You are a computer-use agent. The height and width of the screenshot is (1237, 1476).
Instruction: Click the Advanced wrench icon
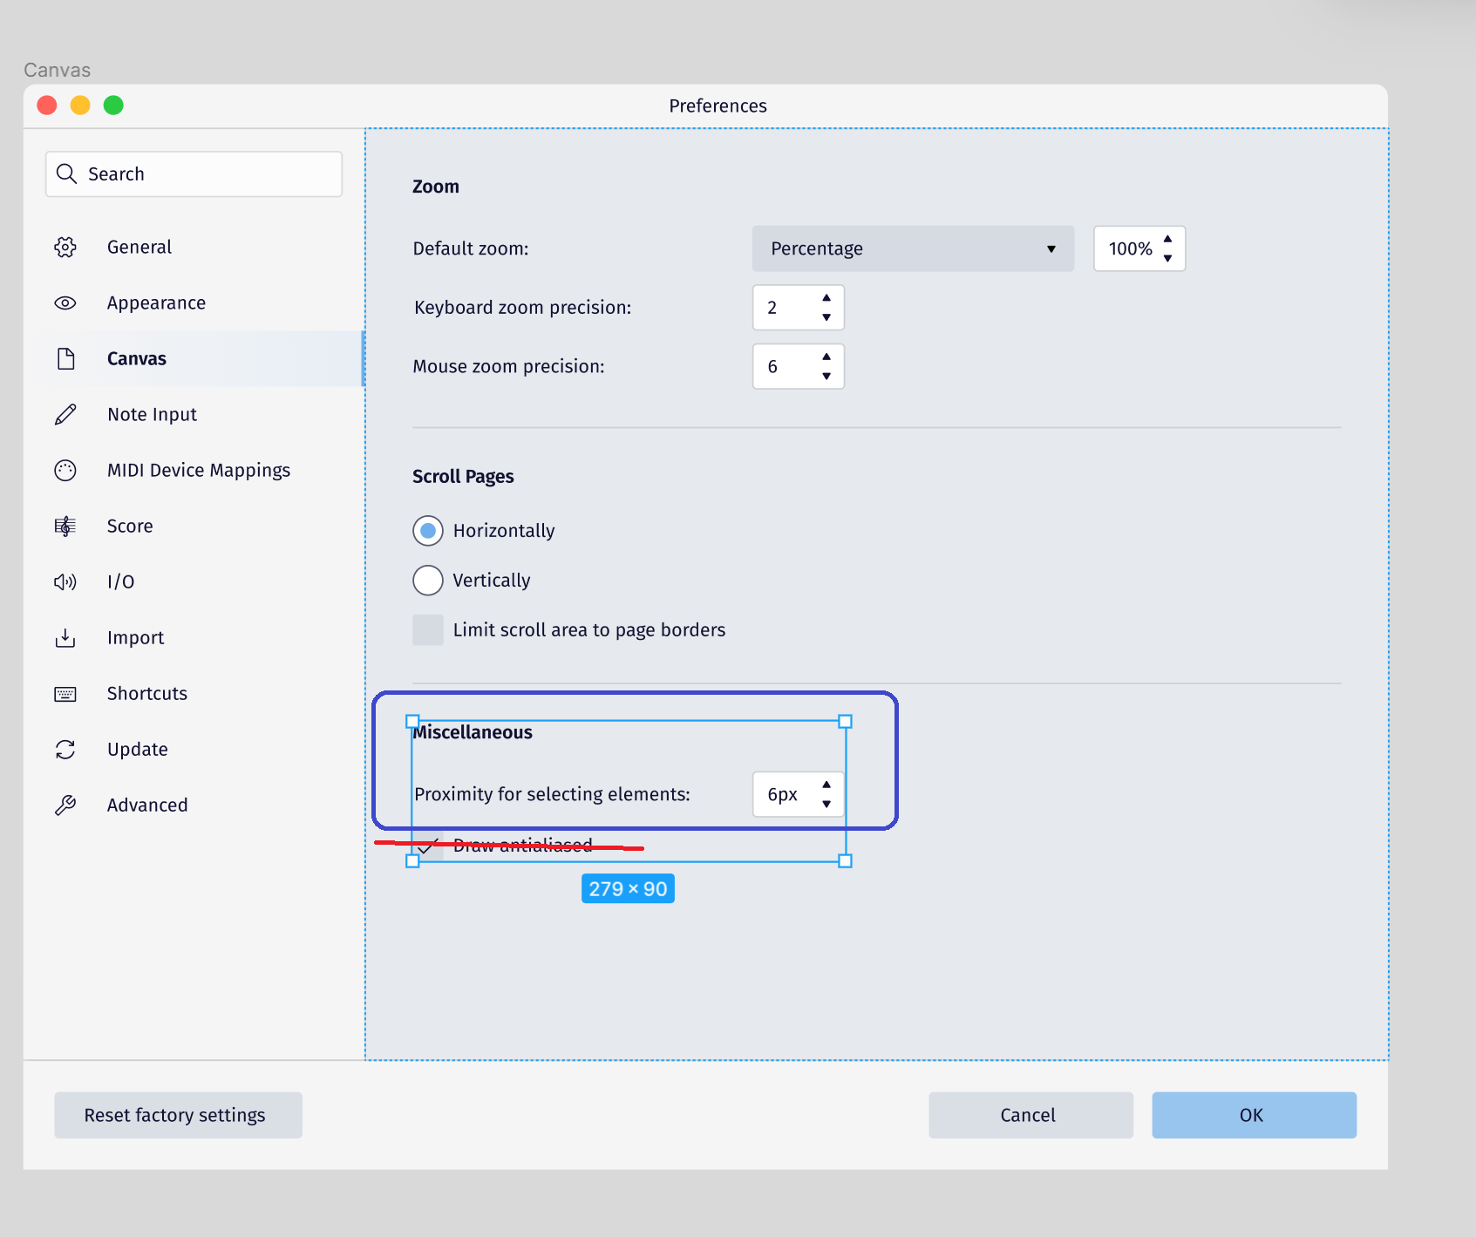(65, 805)
